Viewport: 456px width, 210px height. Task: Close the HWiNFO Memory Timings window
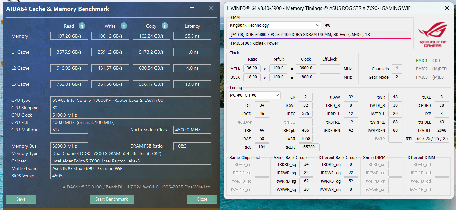pos(447,8)
